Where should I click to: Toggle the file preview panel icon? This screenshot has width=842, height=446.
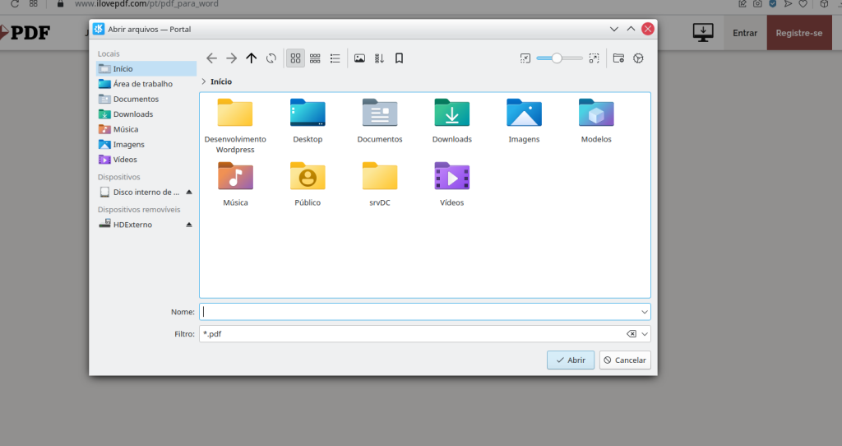[360, 58]
